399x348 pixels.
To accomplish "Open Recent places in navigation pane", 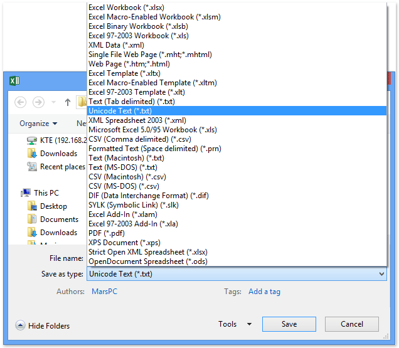I will 62,167.
